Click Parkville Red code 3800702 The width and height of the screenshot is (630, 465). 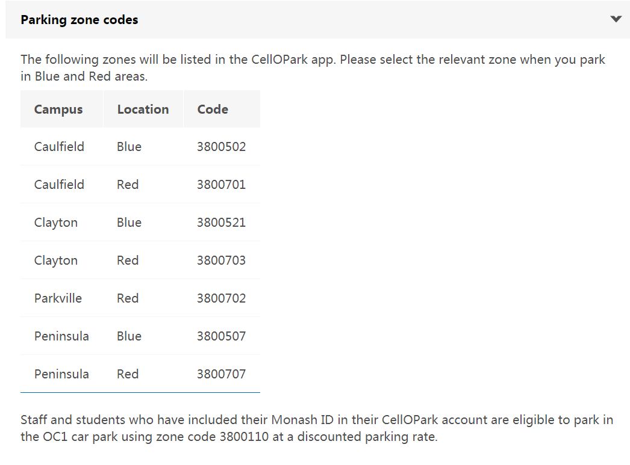221,298
